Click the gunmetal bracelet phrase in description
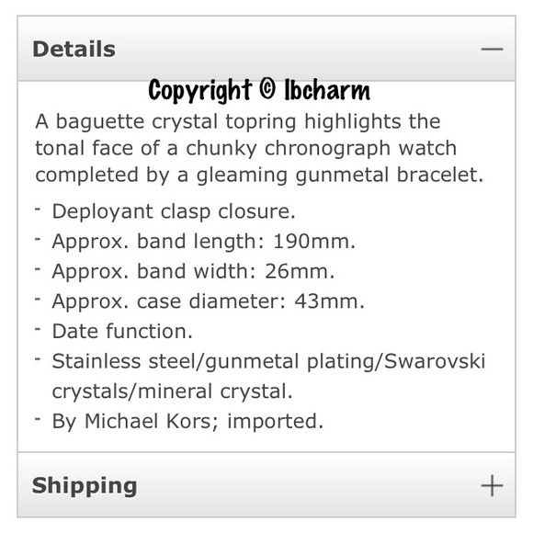 tap(390, 176)
